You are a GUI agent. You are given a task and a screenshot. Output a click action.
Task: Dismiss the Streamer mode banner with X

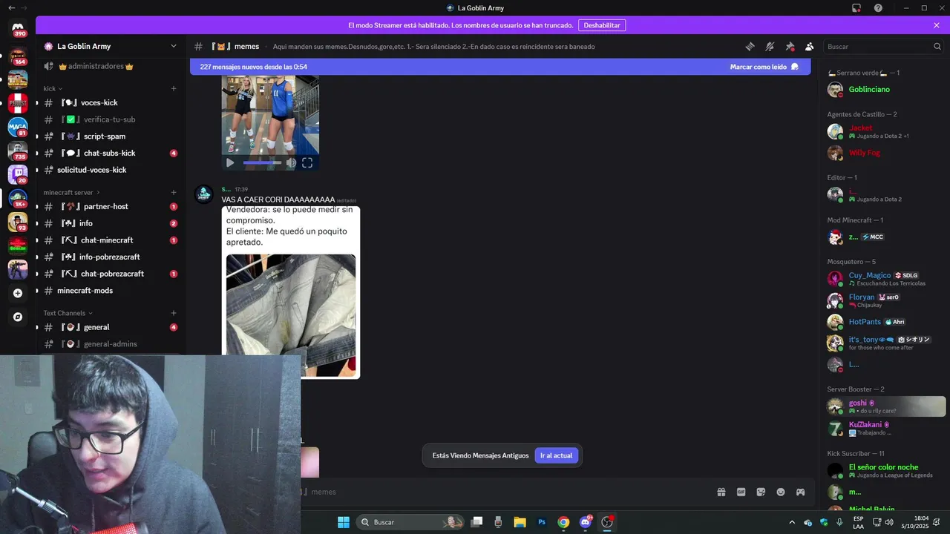point(937,25)
